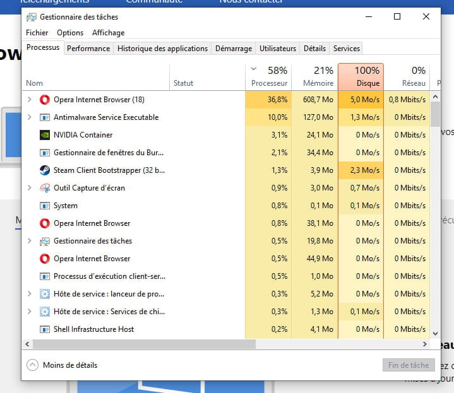Click the 2,3 Mo/s disk value for Steam
The height and width of the screenshot is (393, 454).
[365, 170]
